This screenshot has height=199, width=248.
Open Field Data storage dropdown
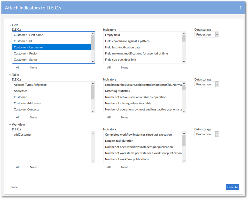207,35
